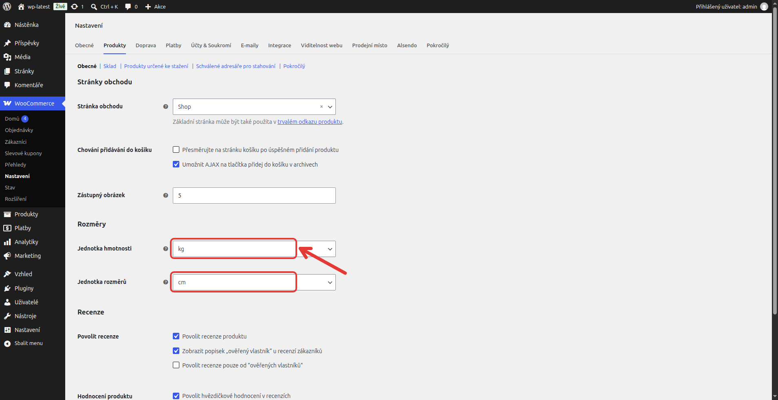
Task: Click help icon next to Zástupný obrázek
Action: tap(165, 196)
